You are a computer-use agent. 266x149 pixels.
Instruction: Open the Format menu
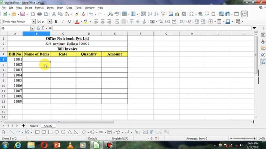click(39, 7)
